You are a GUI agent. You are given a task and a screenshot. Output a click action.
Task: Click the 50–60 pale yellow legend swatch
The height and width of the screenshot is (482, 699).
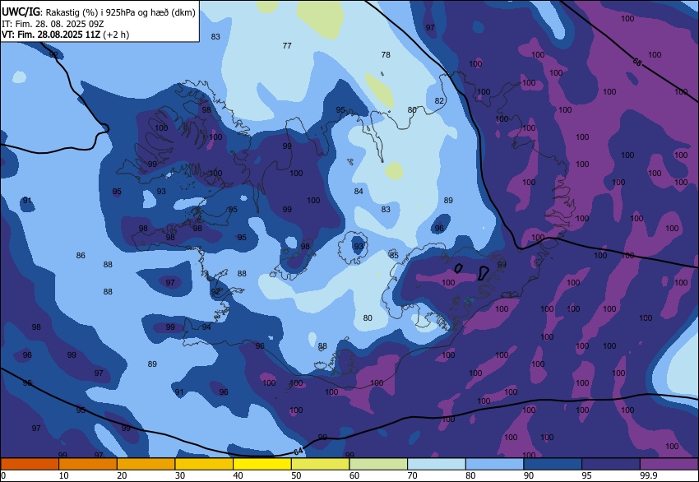coord(320,464)
